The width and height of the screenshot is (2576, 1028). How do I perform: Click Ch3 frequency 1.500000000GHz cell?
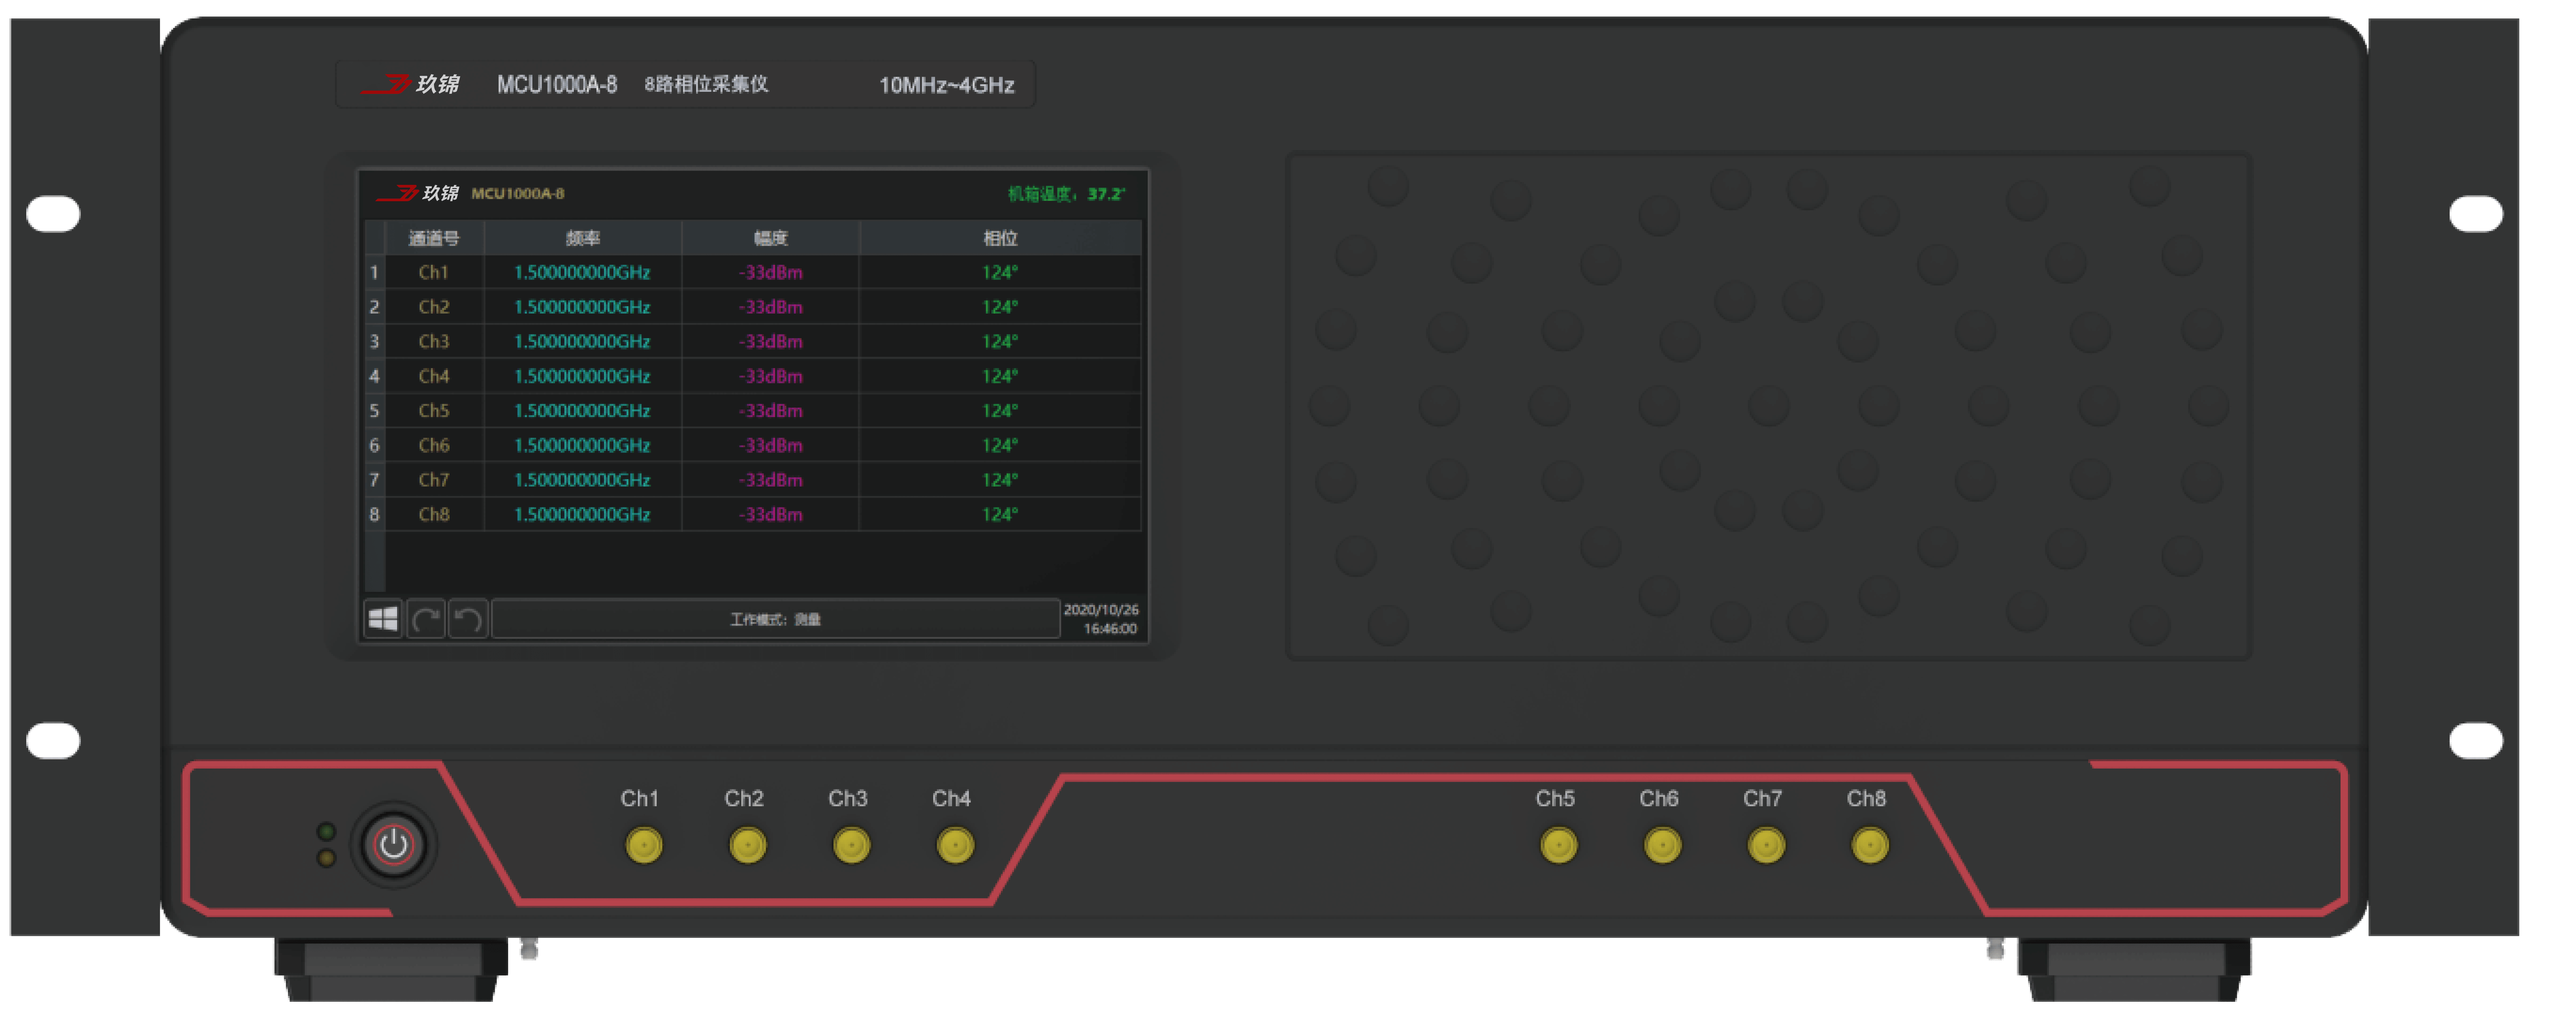582,342
